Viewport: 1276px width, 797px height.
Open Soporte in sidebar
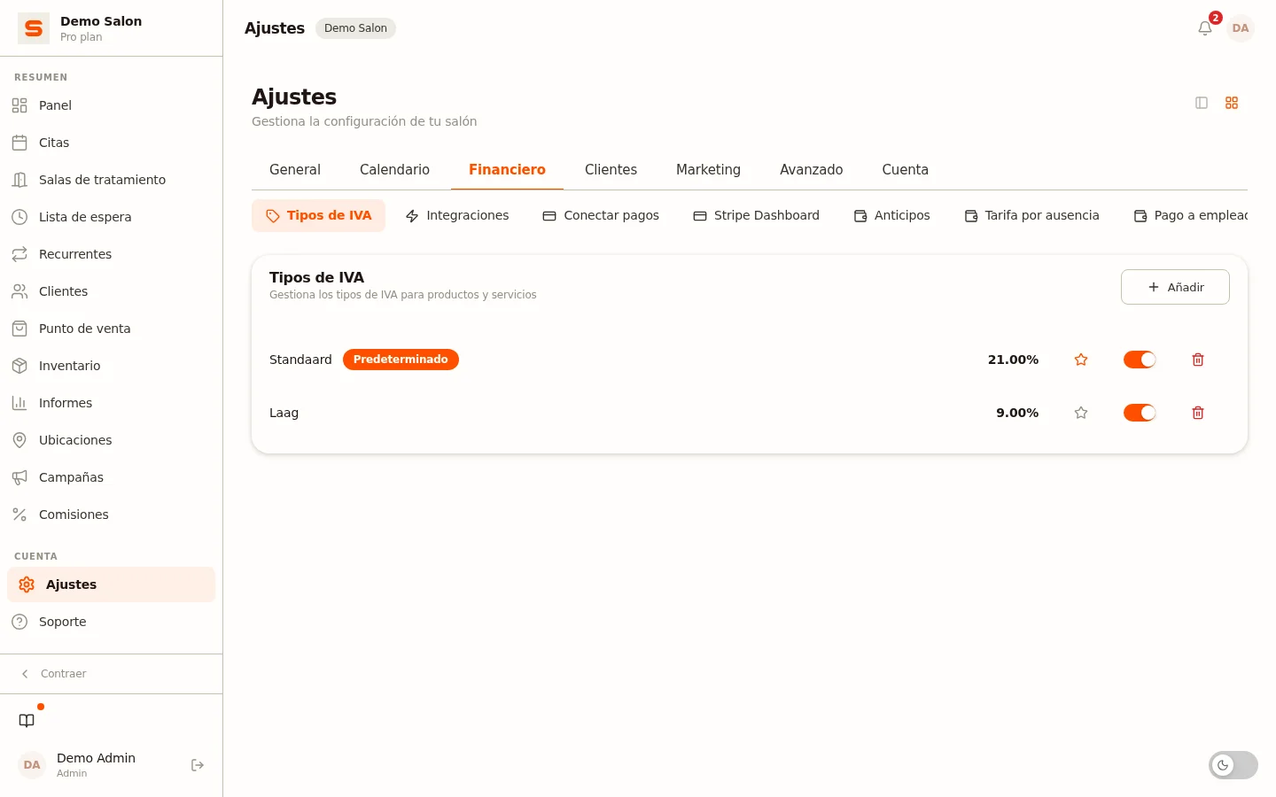click(112, 622)
